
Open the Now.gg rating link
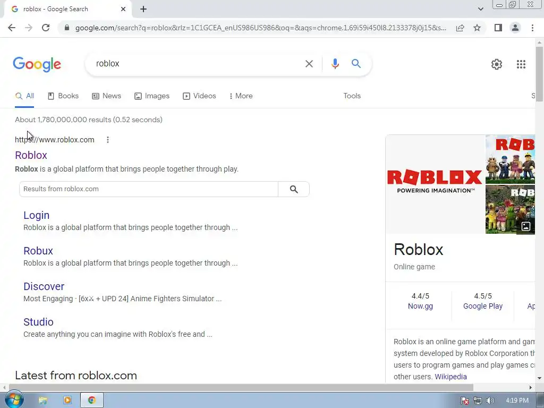point(420,306)
